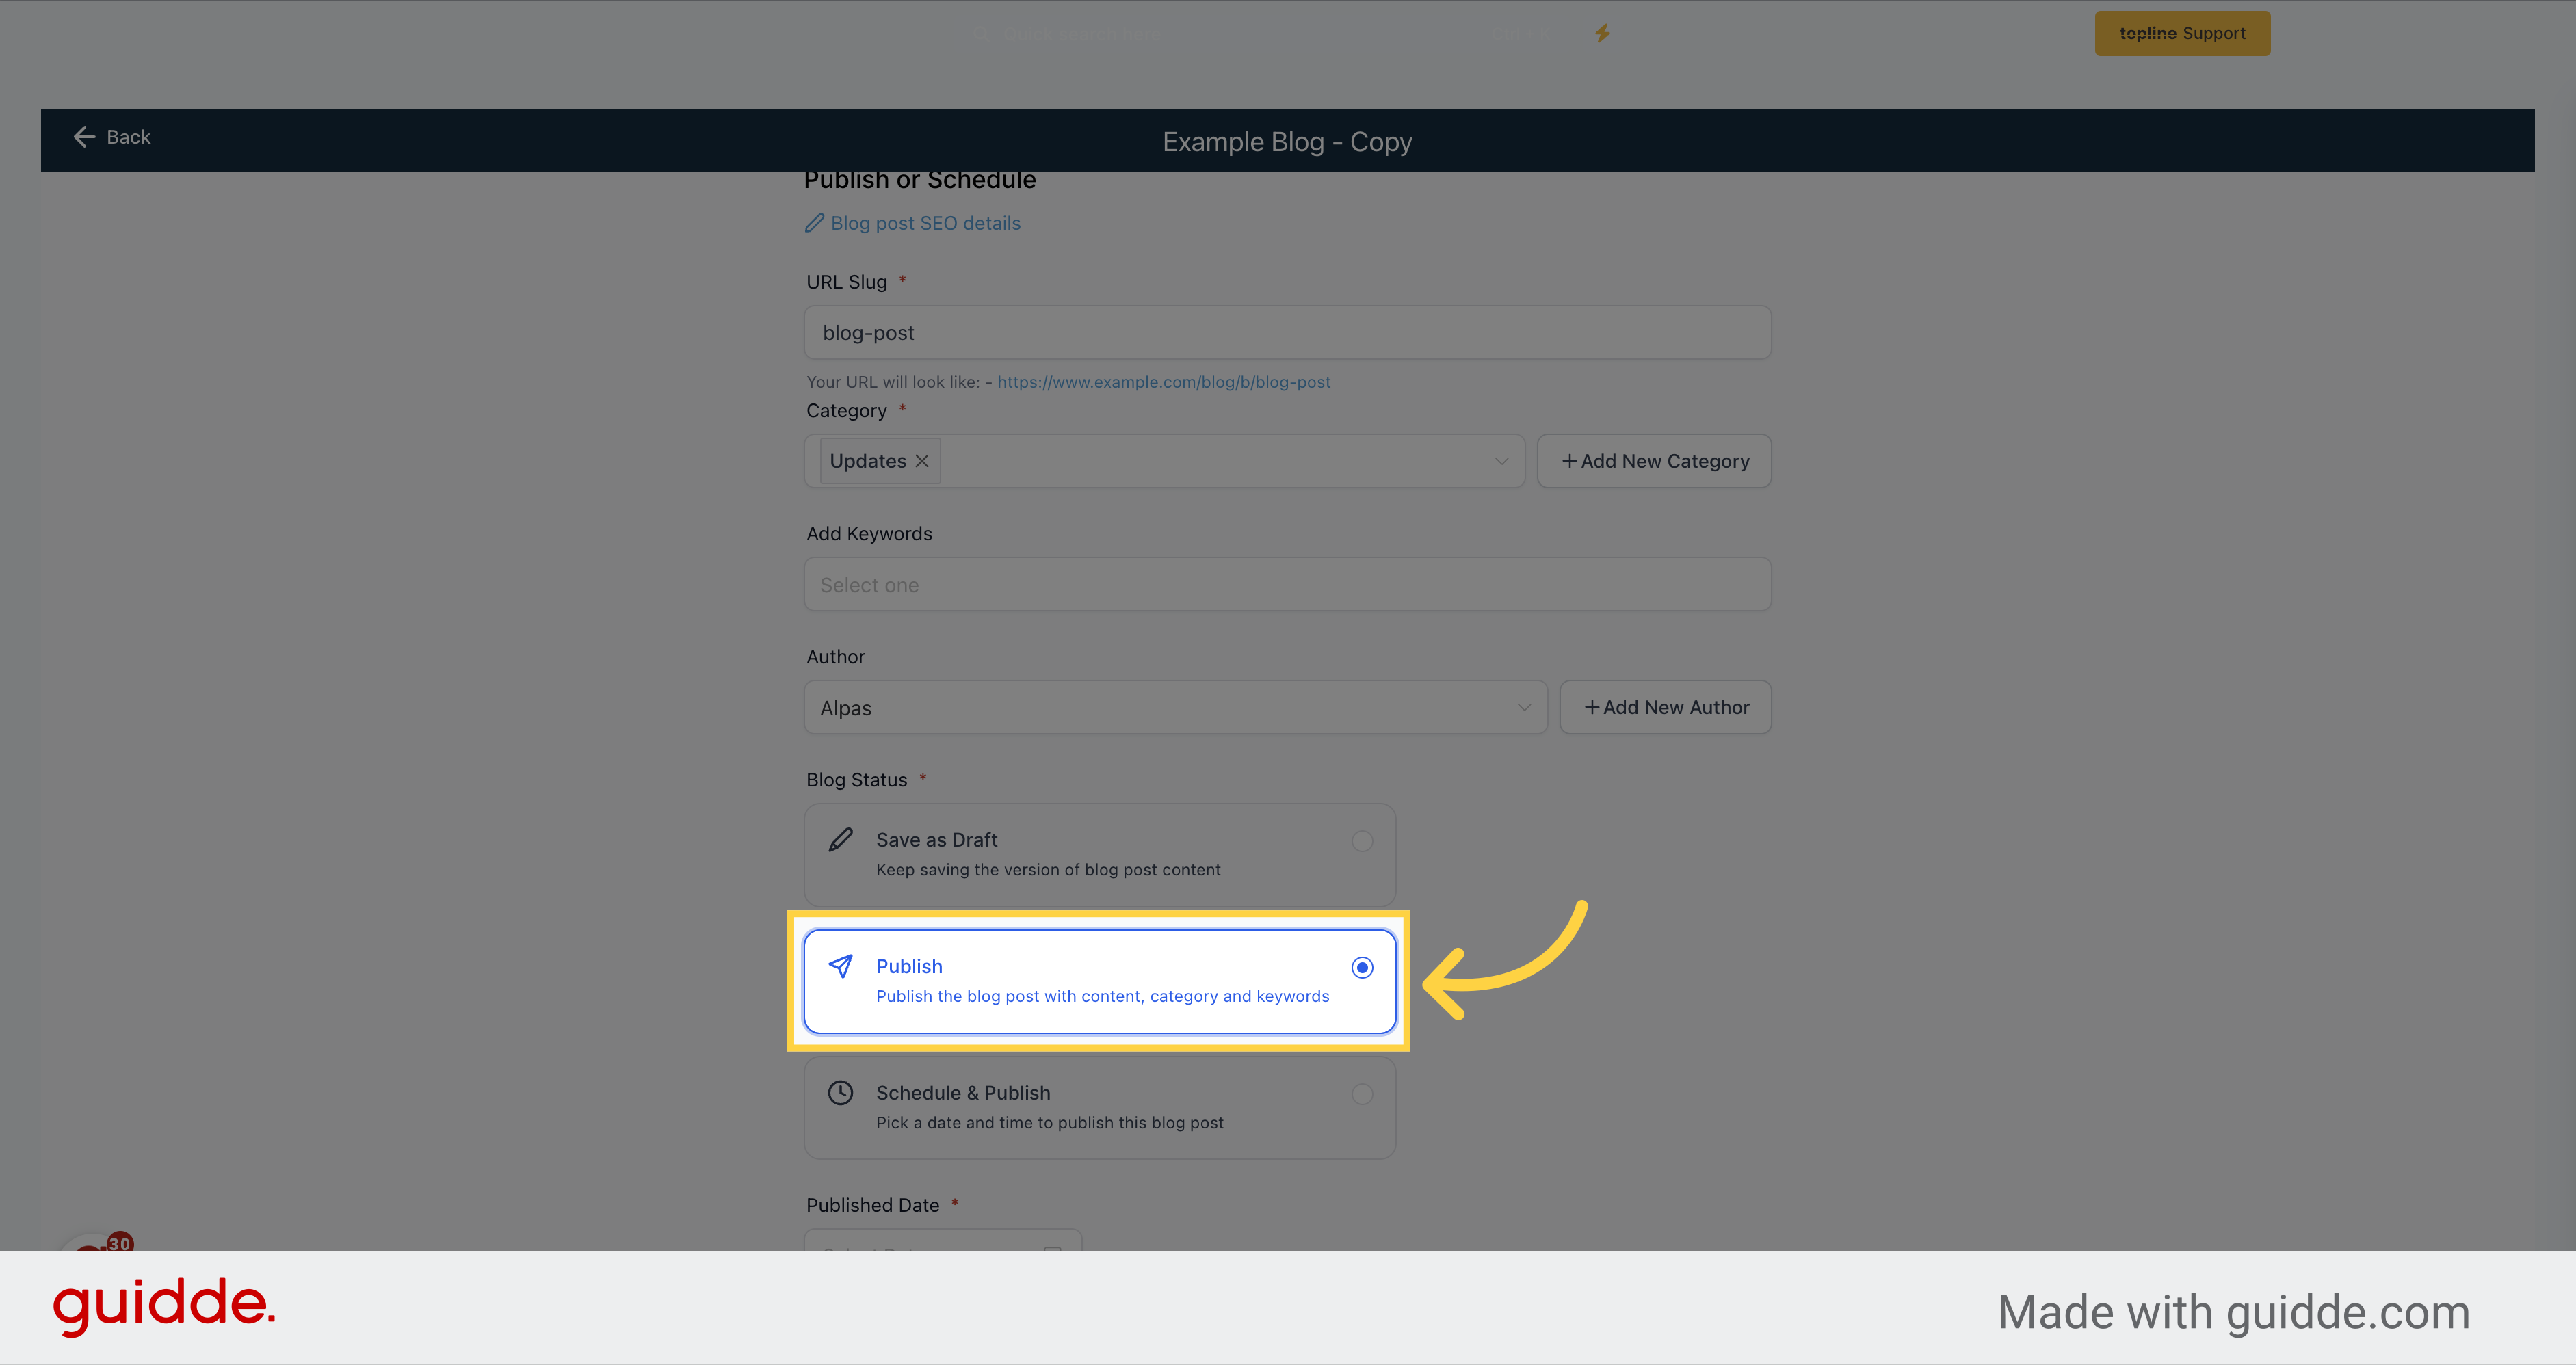Select the Publish radio button
2576x1365 pixels.
[1363, 968]
